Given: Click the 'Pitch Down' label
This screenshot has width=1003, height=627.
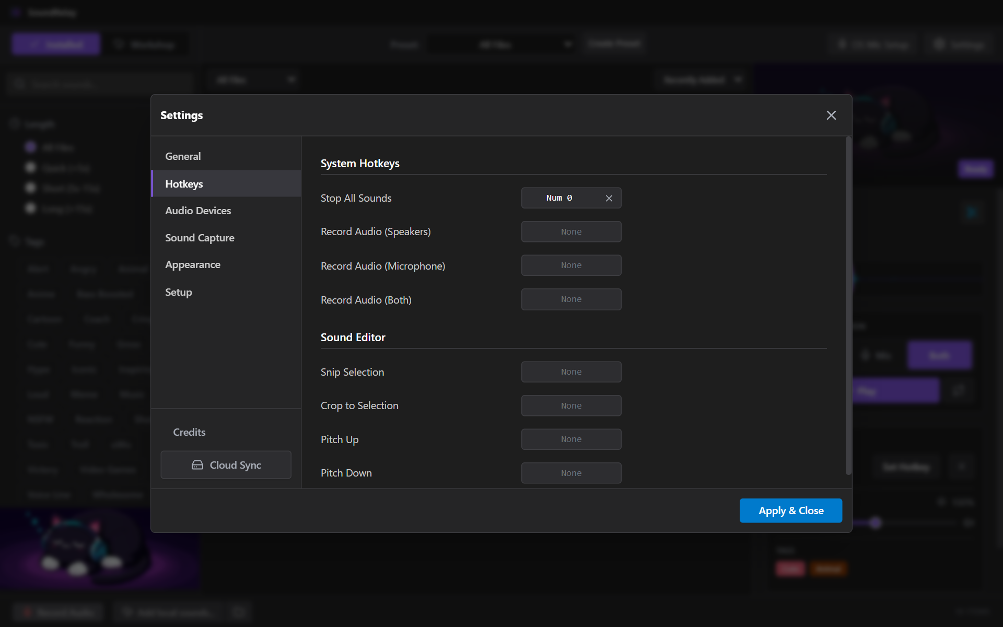Looking at the screenshot, I should (x=346, y=473).
